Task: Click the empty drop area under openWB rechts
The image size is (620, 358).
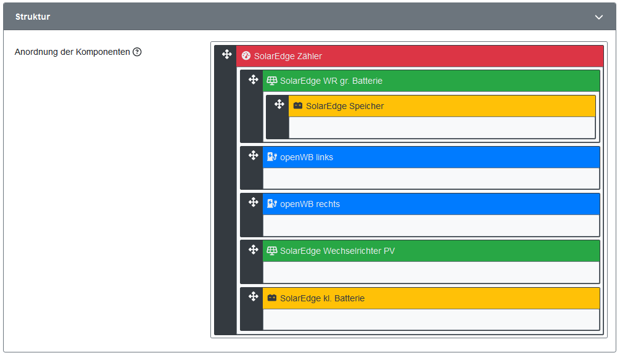Action: [431, 226]
